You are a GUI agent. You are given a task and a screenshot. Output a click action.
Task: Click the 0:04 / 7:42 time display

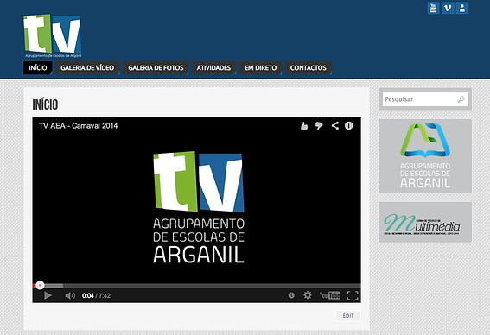[96, 295]
